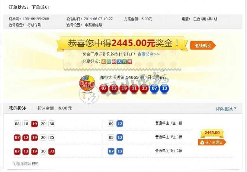Share to Renren blue 人 icon

click(x=119, y=62)
